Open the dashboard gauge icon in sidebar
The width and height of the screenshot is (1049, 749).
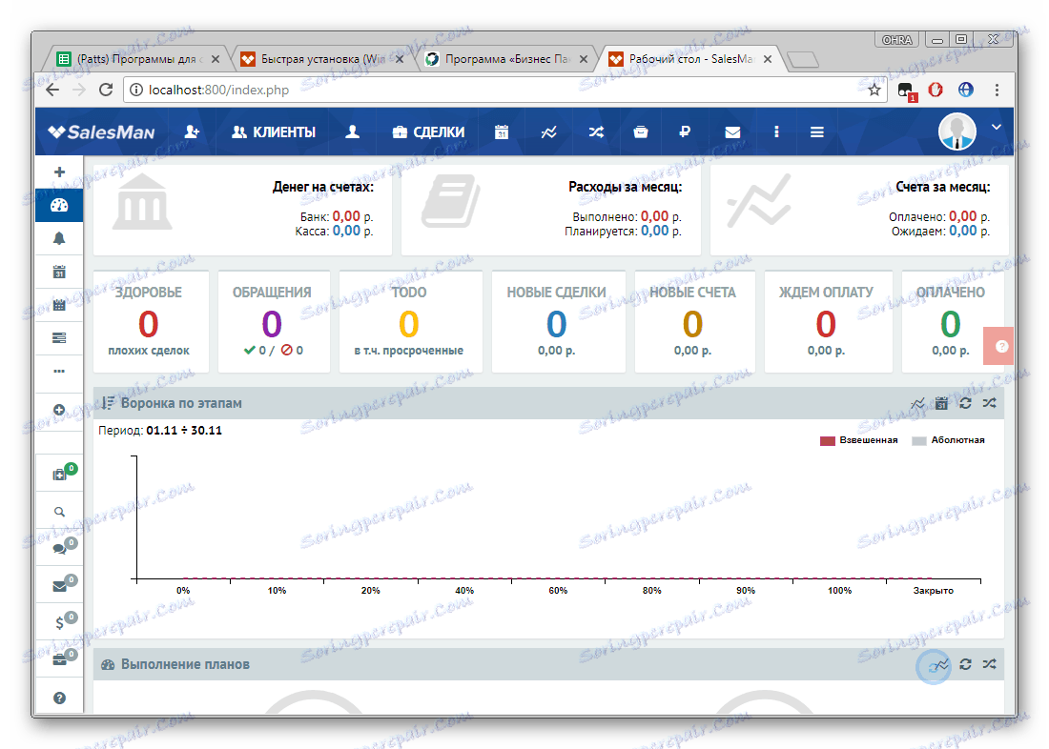59,205
